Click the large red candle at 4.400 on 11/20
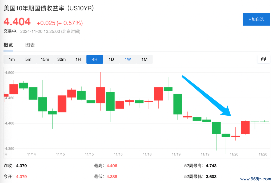Image resolution: width=273 pixels, height=183 pixels. click(x=245, y=128)
